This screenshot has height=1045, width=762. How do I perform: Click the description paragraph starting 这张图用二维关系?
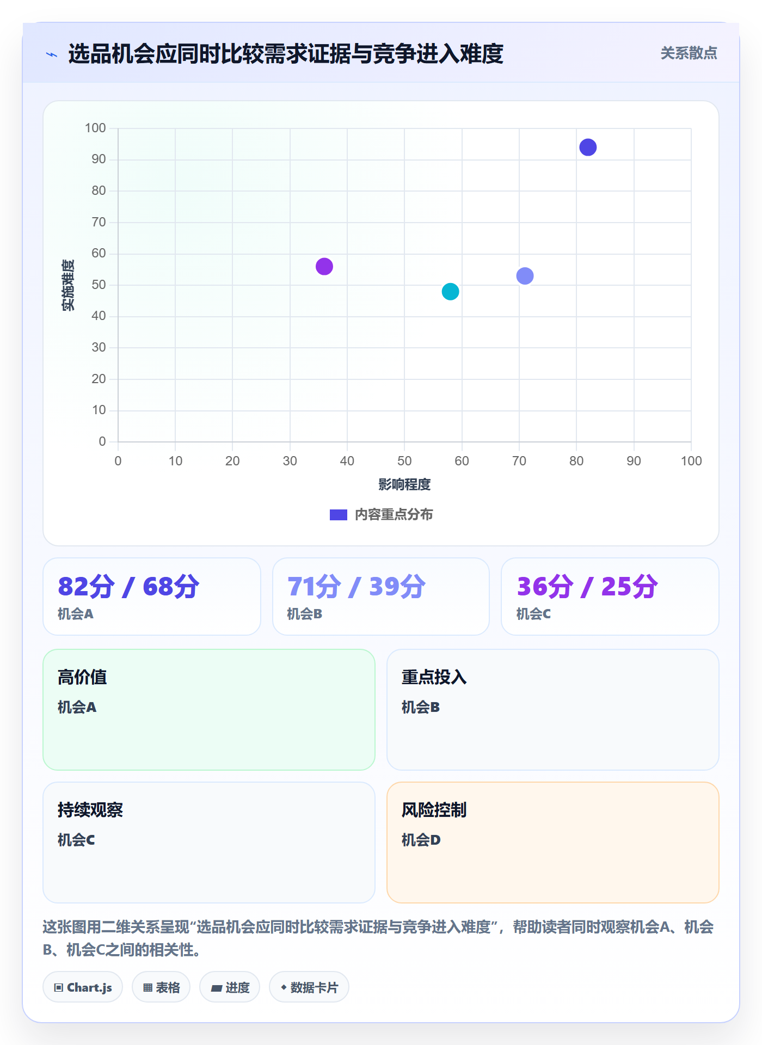pyautogui.click(x=378, y=938)
